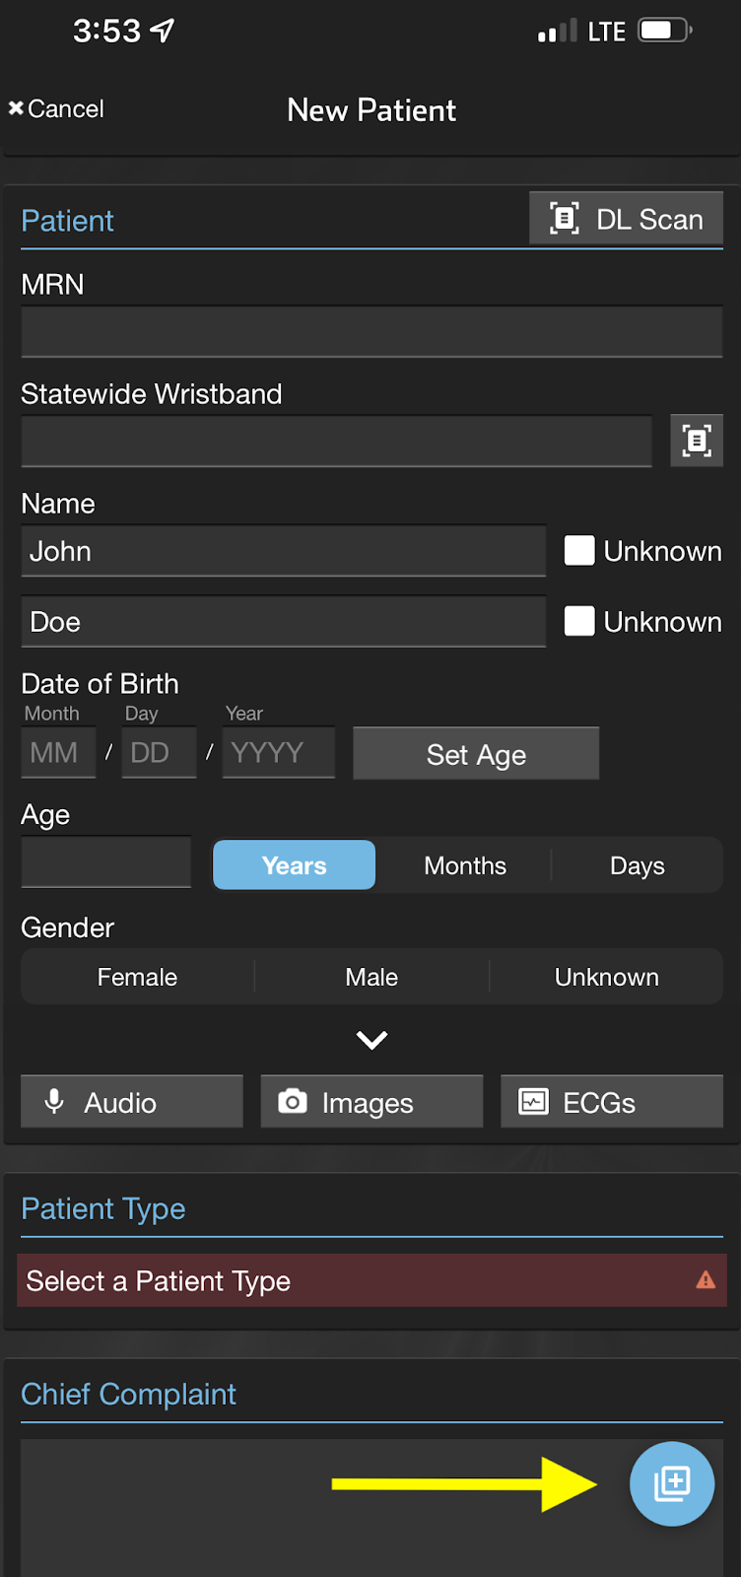Tap the LTE network indicator
This screenshot has height=1577, width=741.
pyautogui.click(x=607, y=32)
